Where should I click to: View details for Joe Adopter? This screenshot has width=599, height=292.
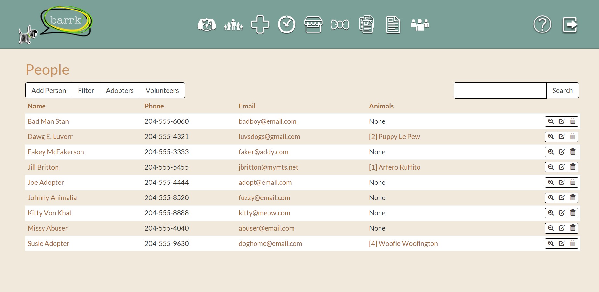[x=551, y=183]
